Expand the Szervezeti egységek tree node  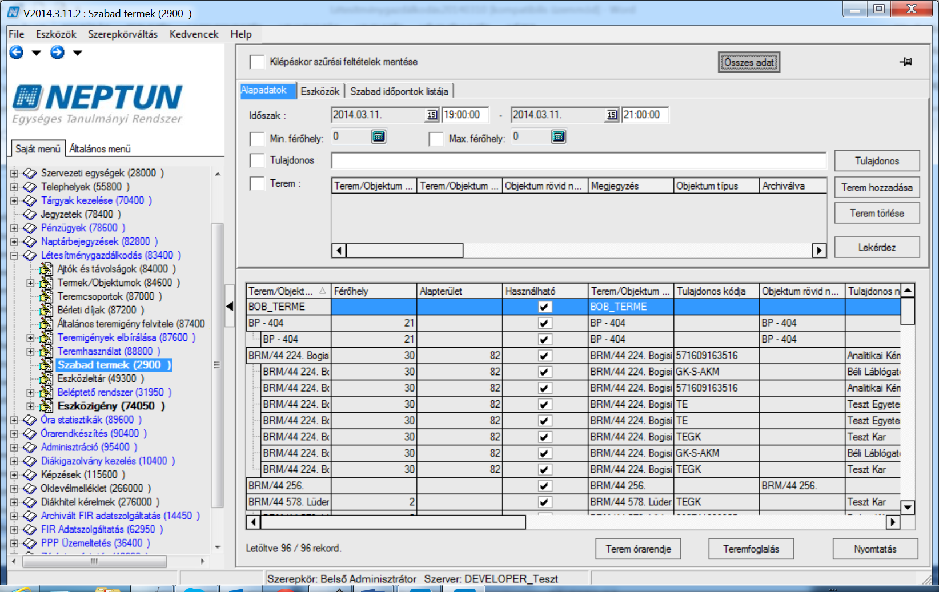pos(14,173)
